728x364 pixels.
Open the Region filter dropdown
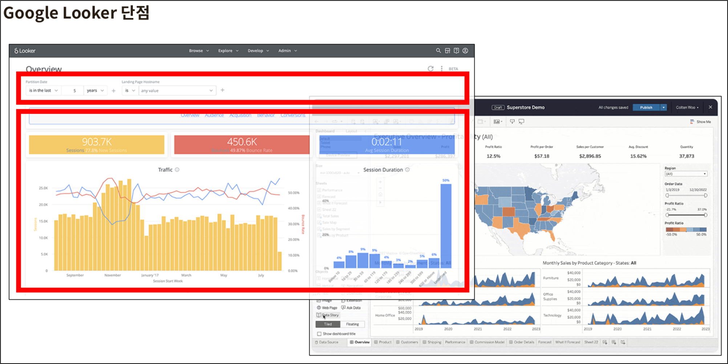686,174
